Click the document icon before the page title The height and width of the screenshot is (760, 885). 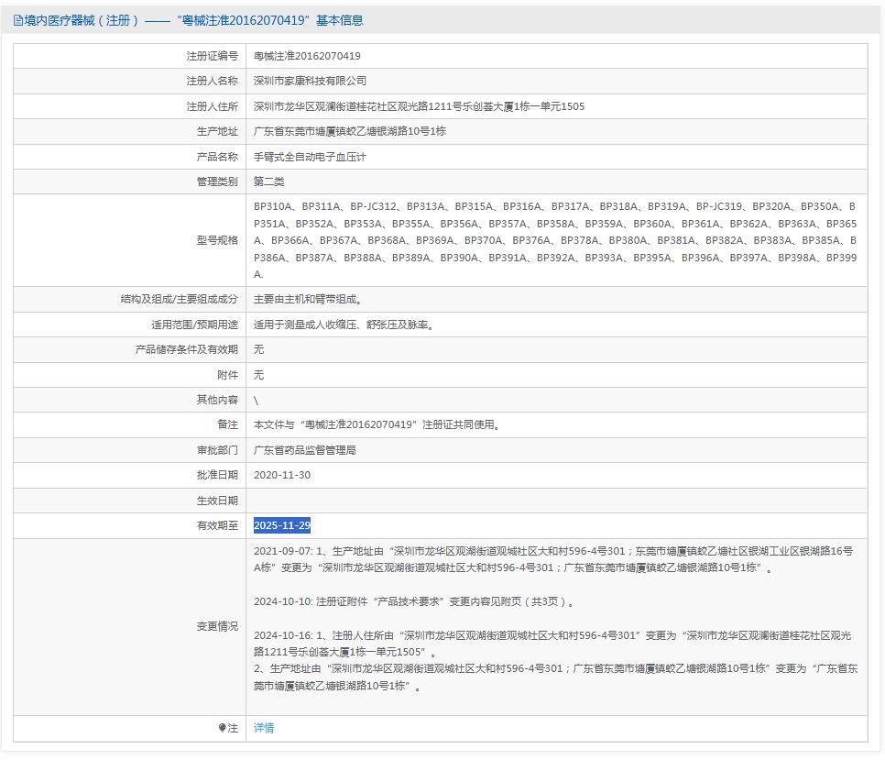point(16,21)
